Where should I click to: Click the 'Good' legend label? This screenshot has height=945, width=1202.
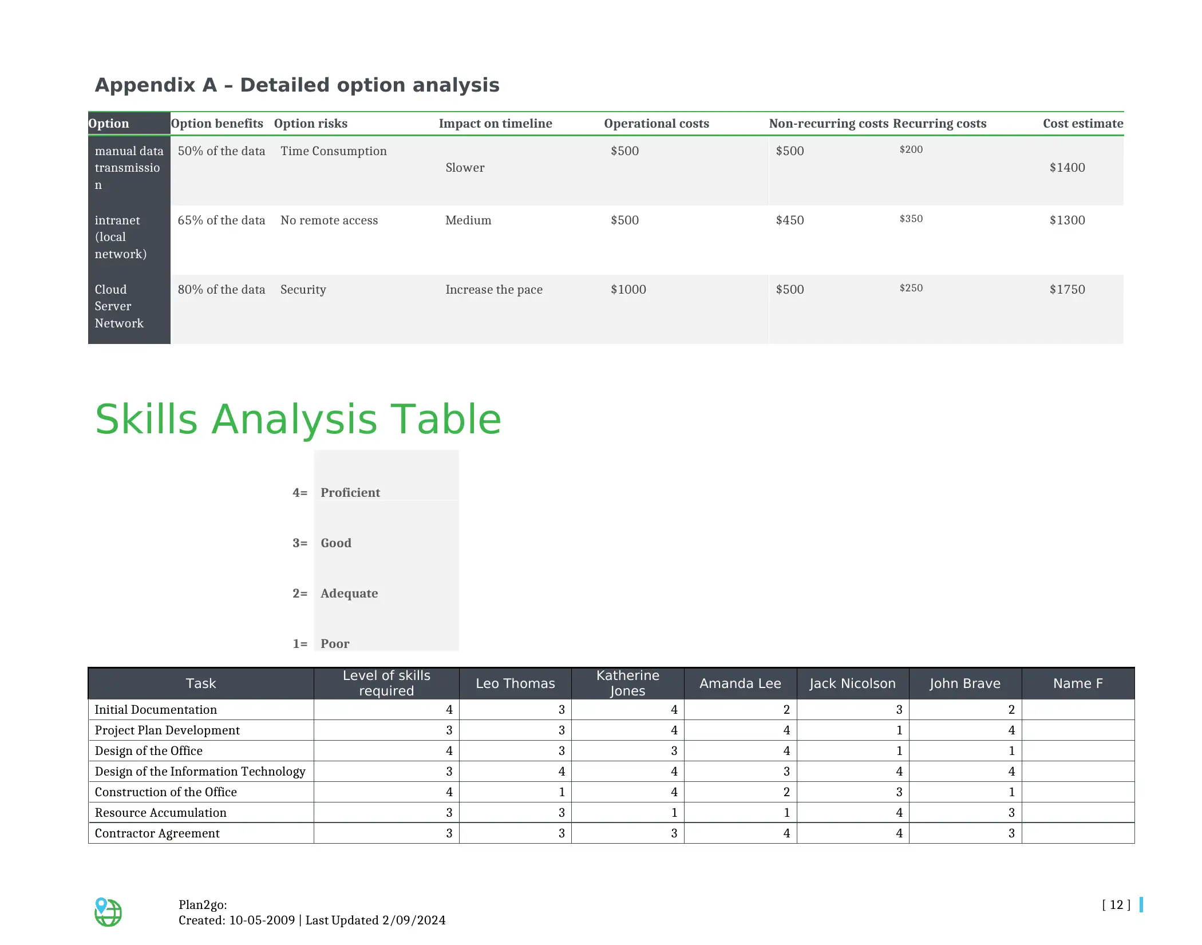point(336,543)
